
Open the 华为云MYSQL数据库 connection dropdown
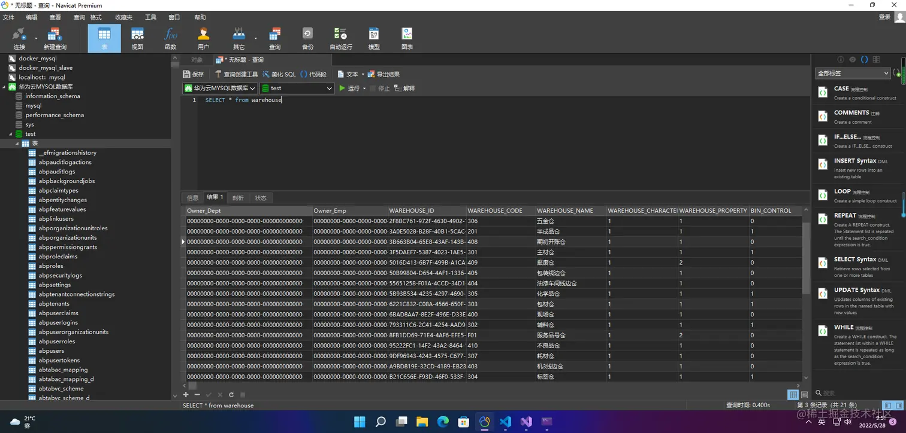220,88
